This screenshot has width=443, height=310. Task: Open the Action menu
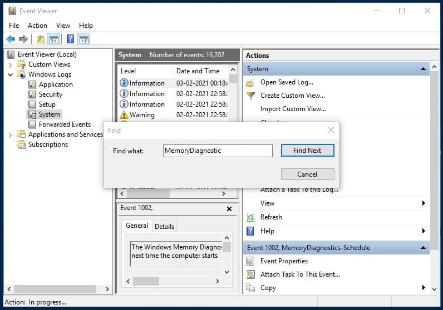point(37,26)
